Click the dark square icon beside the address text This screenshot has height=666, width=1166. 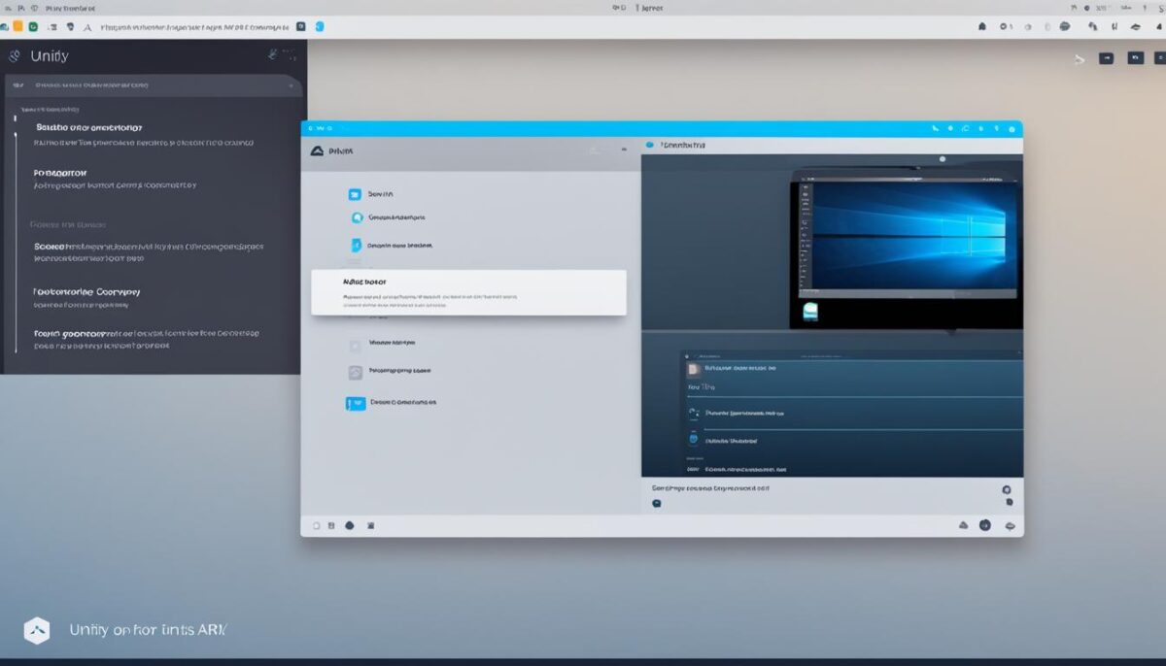tap(301, 27)
